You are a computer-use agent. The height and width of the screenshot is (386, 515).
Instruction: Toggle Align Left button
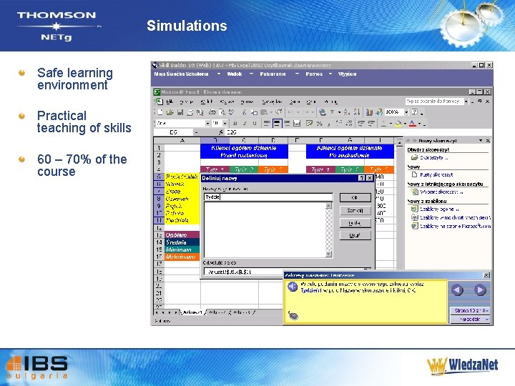pos(267,124)
